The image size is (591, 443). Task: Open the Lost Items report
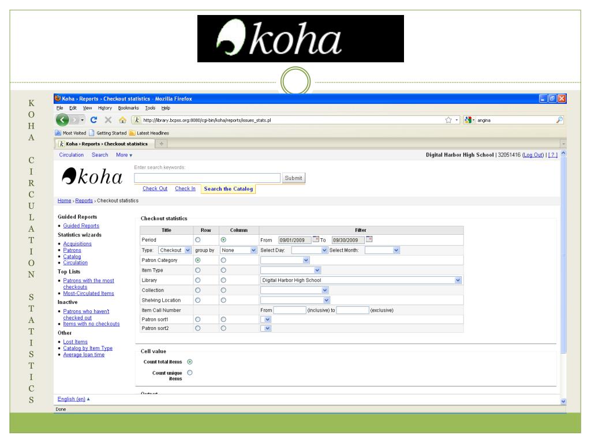pyautogui.click(x=76, y=341)
